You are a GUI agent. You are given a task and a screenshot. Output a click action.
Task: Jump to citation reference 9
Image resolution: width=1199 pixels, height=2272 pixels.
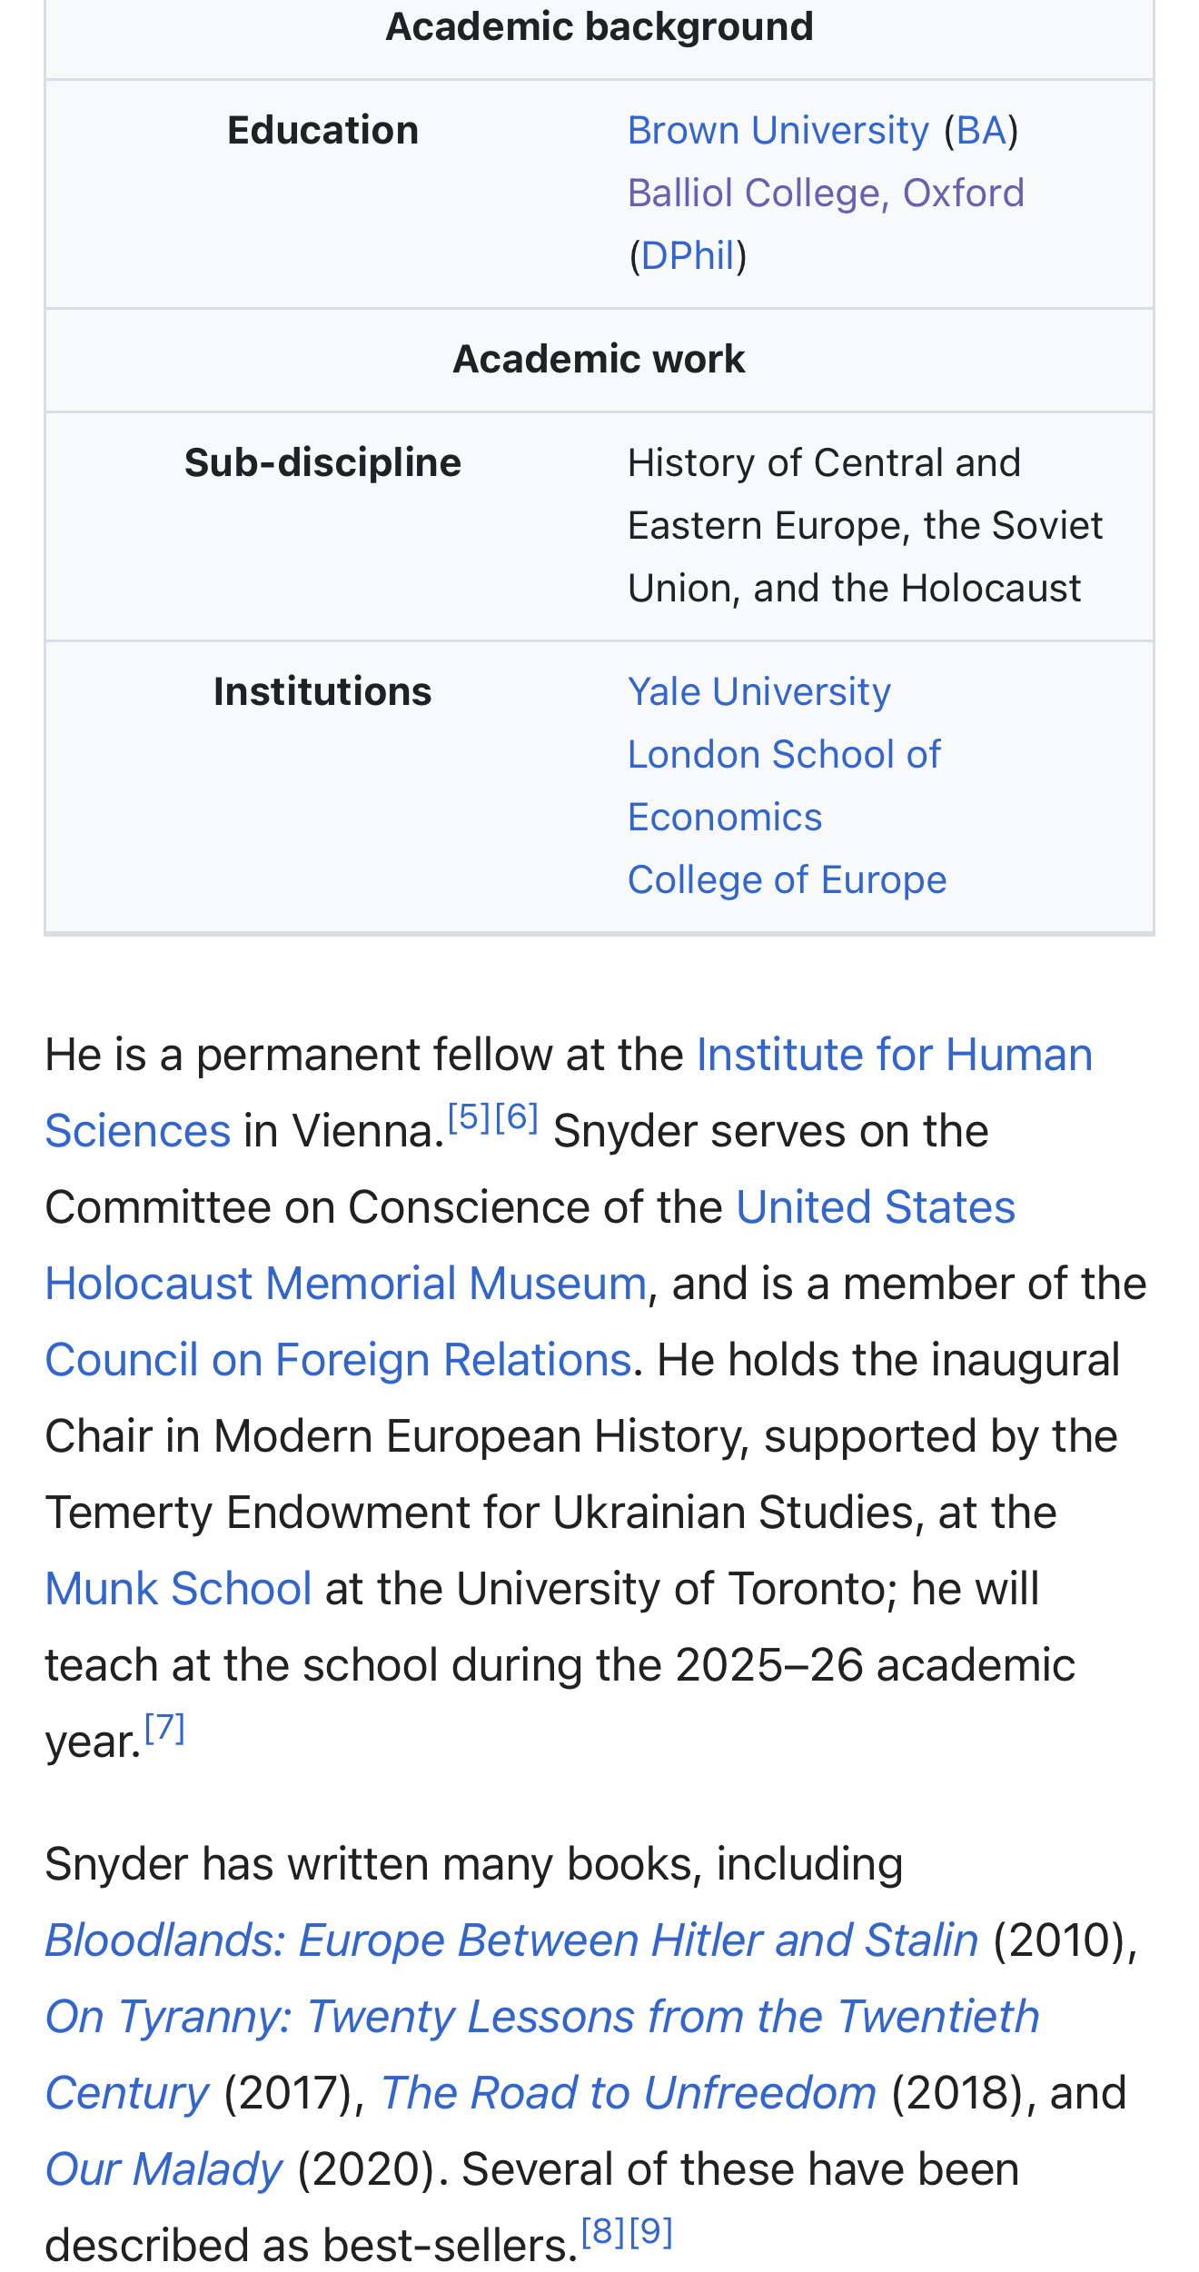(651, 2231)
